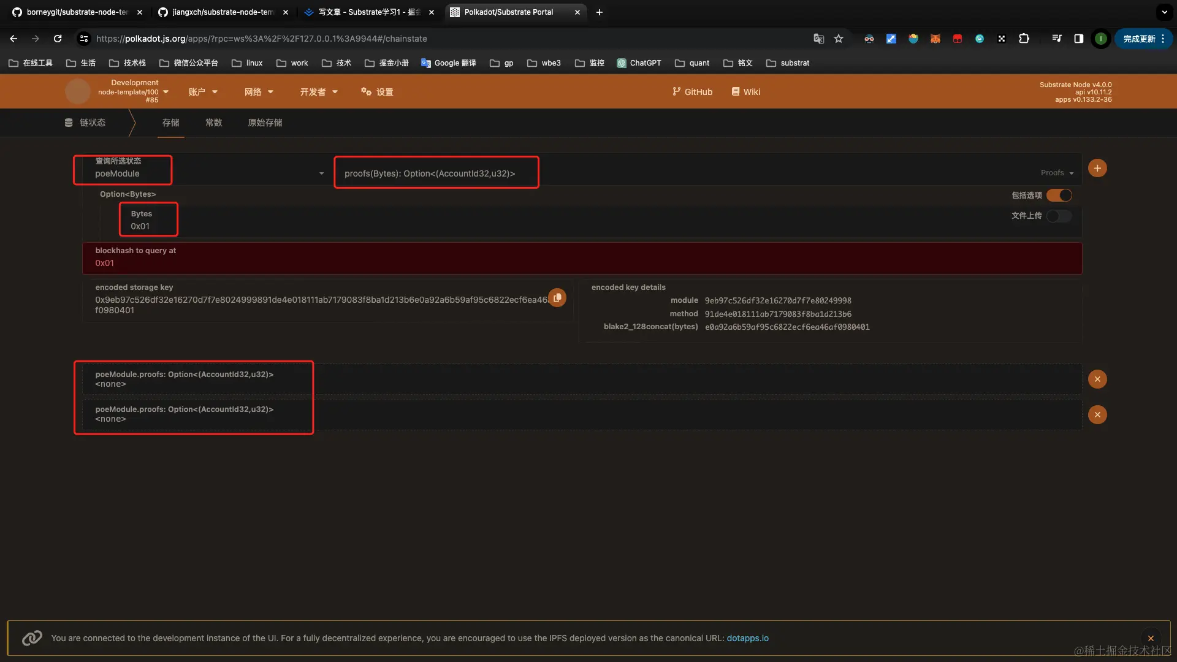Remove the second poeModule.proofs result
Image resolution: width=1177 pixels, height=662 pixels.
tap(1097, 415)
